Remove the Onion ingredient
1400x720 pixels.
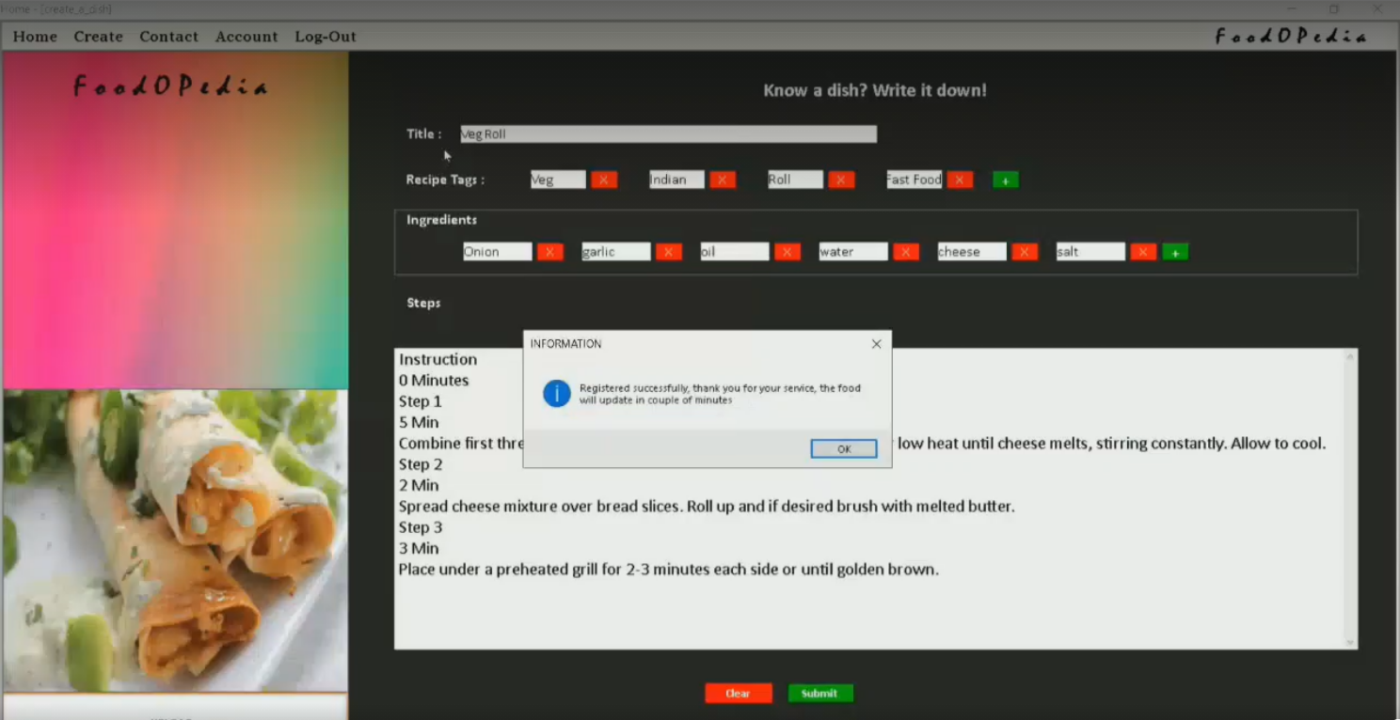(549, 252)
